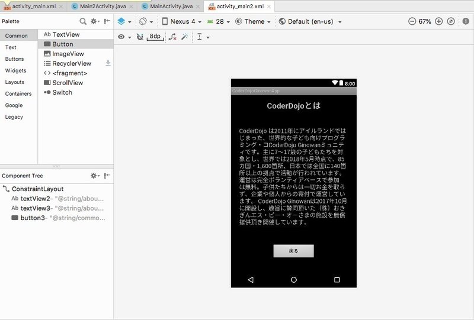
Task: Pick Button widget from palette
Action: 76,44
